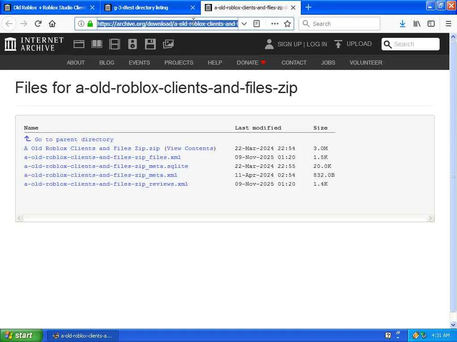457x342 pixels.
Task: Open the BLOG menu item
Action: [x=107, y=62]
